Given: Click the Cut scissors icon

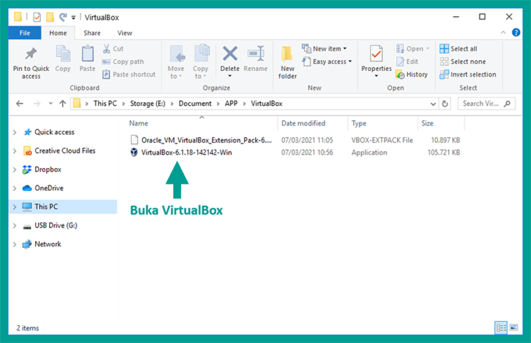Looking at the screenshot, I should [106, 48].
